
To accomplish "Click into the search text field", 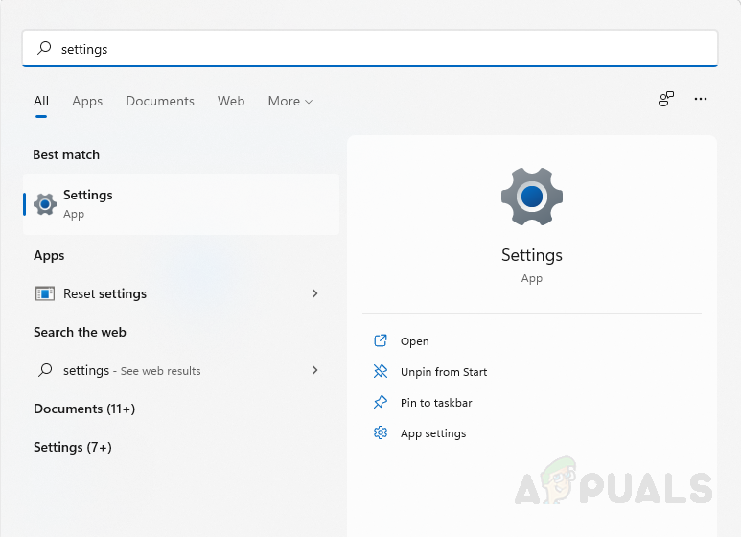I will click(x=383, y=48).
